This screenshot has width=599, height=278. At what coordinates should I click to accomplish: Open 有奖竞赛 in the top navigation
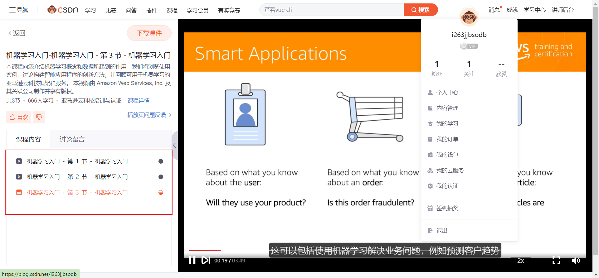click(229, 10)
